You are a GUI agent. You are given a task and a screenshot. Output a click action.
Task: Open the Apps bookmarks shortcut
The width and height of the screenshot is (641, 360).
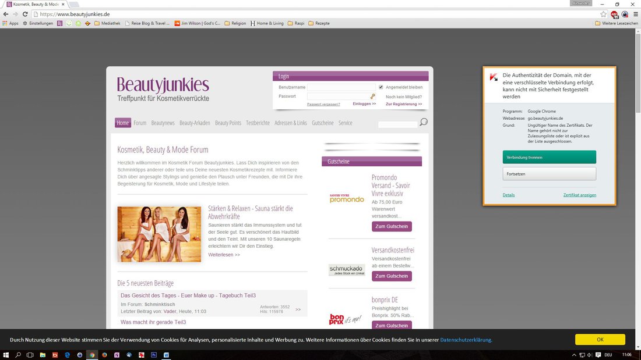10,23
